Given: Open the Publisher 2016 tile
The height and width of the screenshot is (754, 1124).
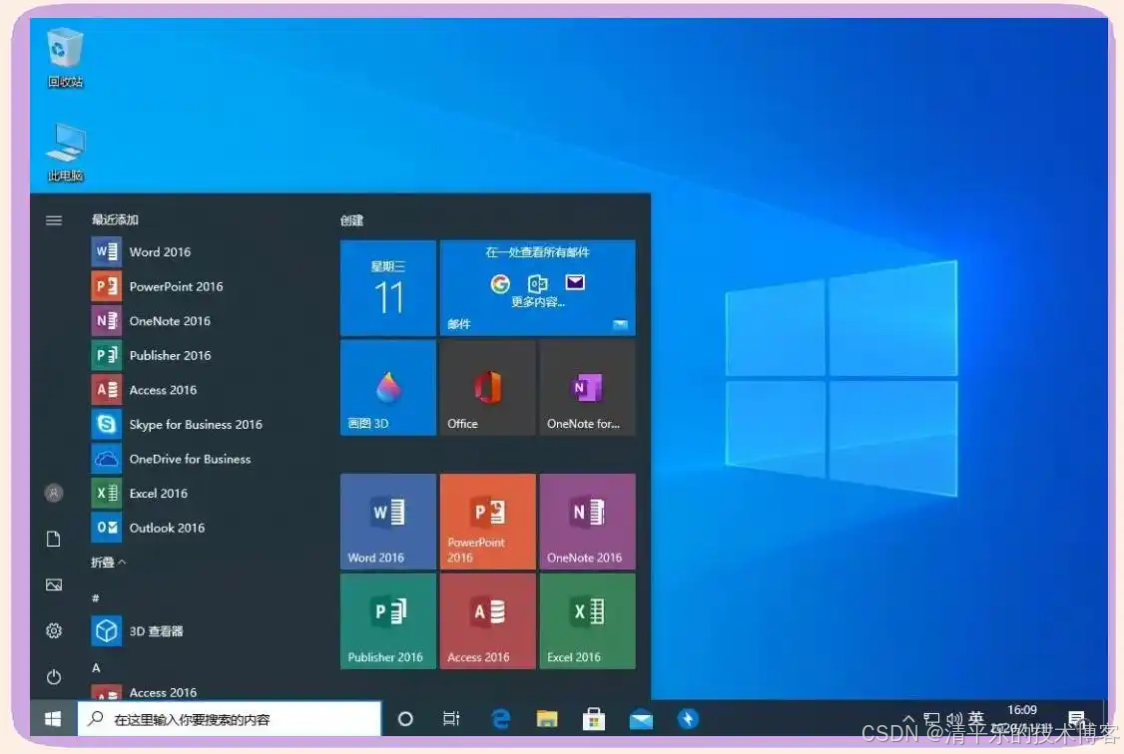Looking at the screenshot, I should pos(387,620).
